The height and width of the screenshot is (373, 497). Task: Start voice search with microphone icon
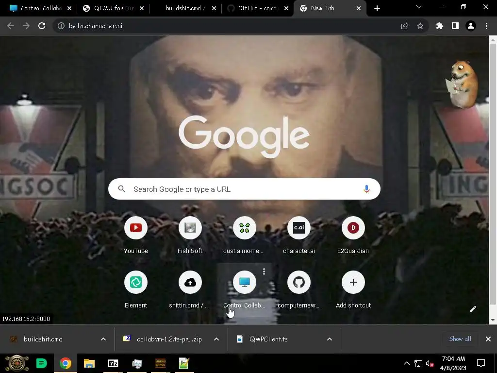click(x=366, y=189)
